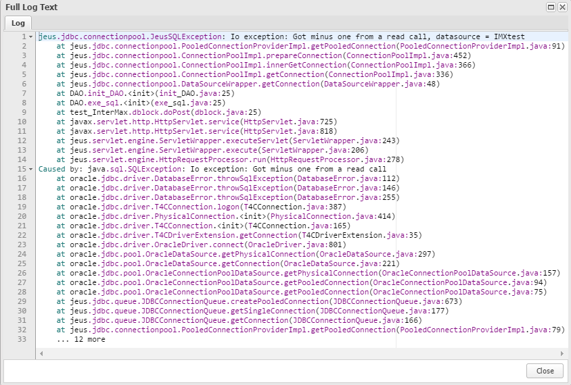The height and width of the screenshot is (385, 571).
Task: Click the horizontal scrollbar track
Action: point(302,353)
